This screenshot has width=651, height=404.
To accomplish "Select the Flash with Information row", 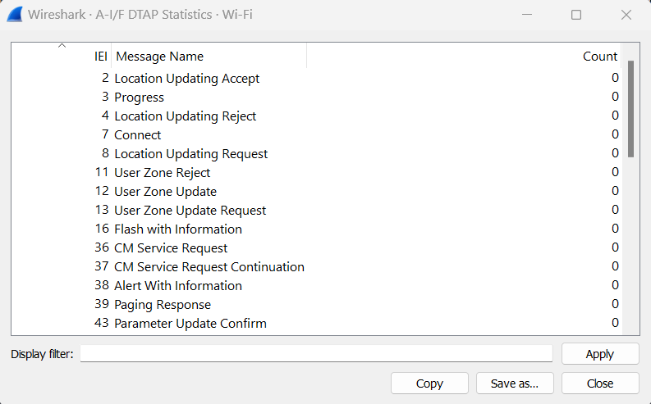I will click(x=178, y=229).
